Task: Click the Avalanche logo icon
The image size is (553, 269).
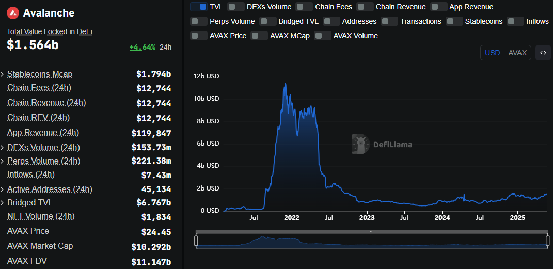Action: coord(14,13)
